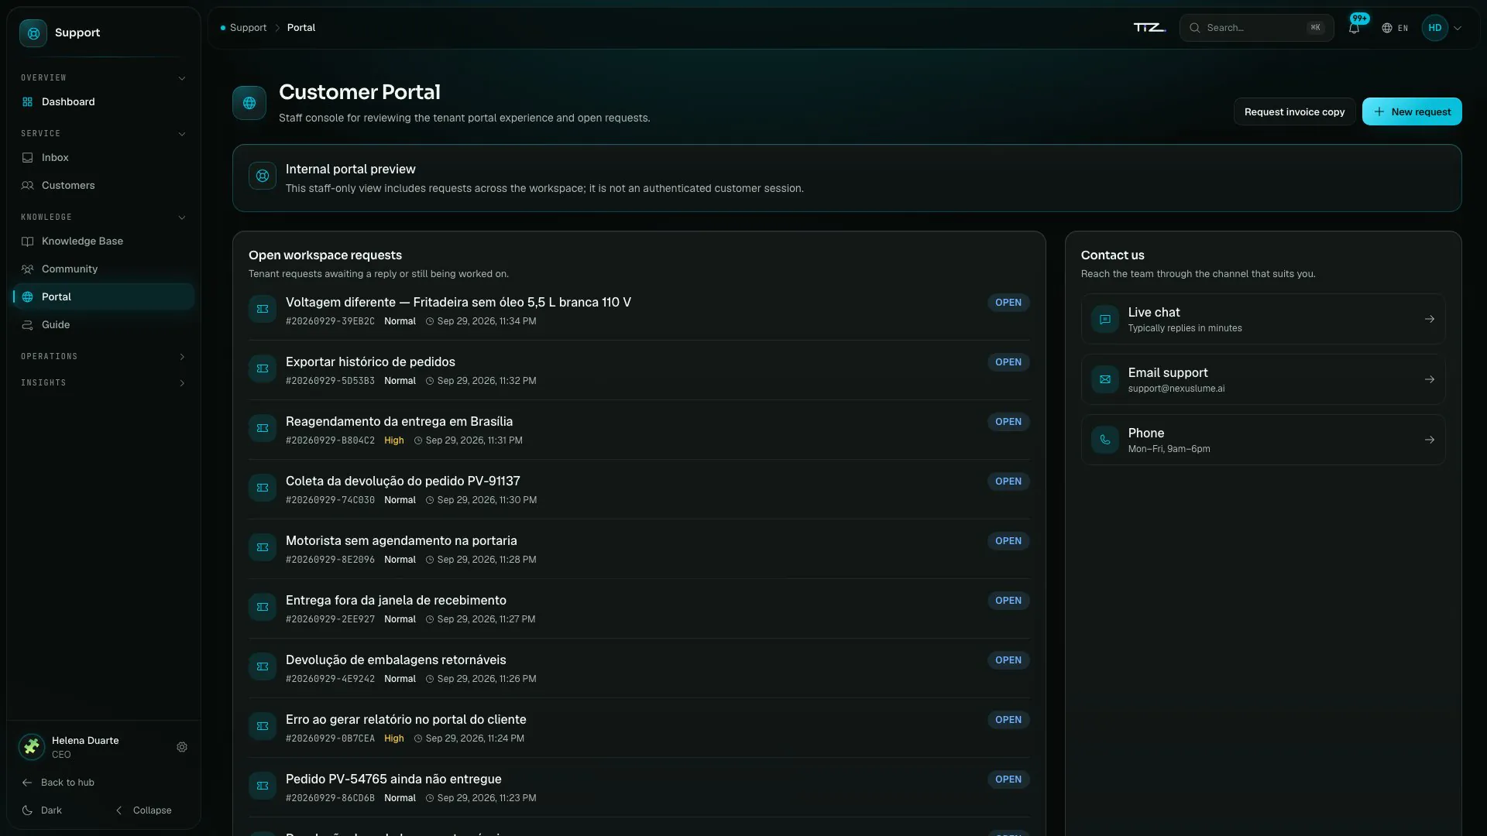
Task: Click Support breadcrumb link
Action: pos(248,28)
